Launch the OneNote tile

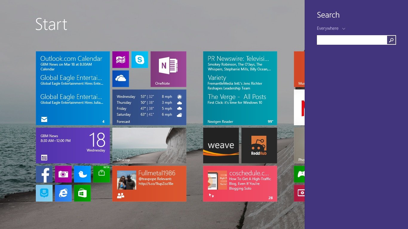[x=168, y=69]
